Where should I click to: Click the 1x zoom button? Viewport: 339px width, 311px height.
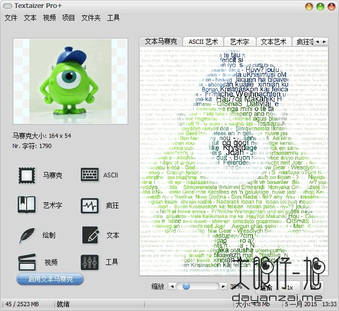click(290, 287)
